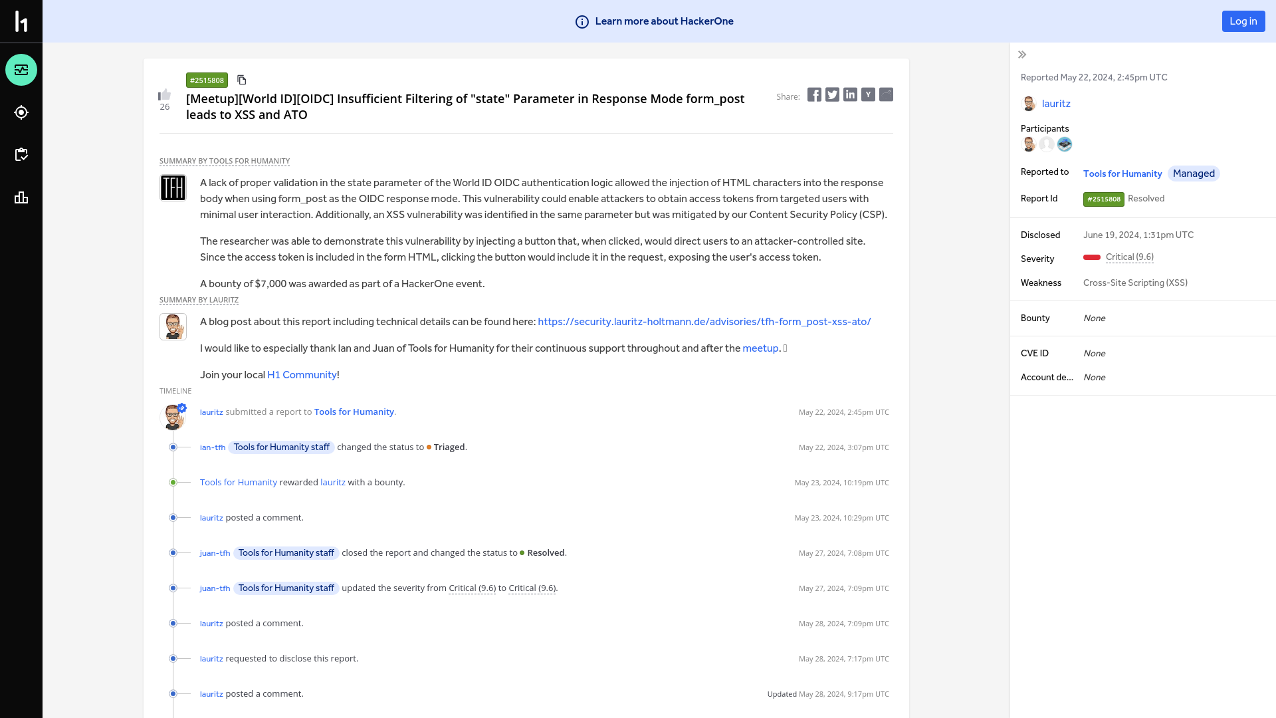Share report via Twitter icon
The width and height of the screenshot is (1276, 718).
tap(831, 94)
